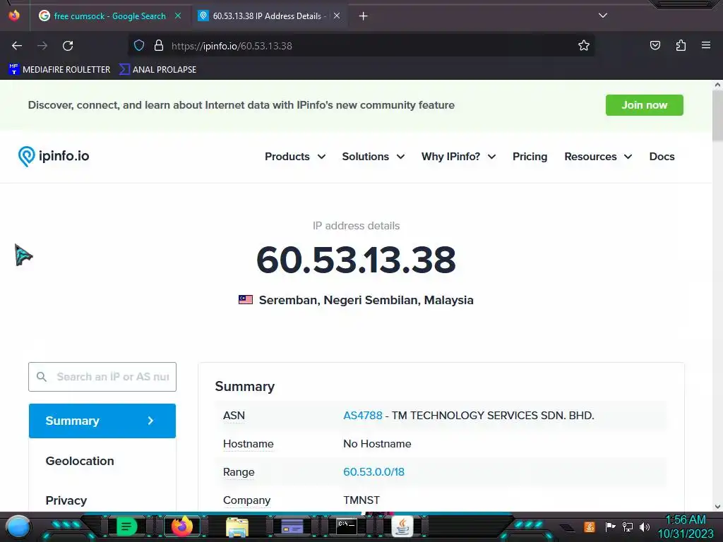This screenshot has height=542, width=723.
Task: Select the Summary sidebar tab
Action: pos(102,421)
